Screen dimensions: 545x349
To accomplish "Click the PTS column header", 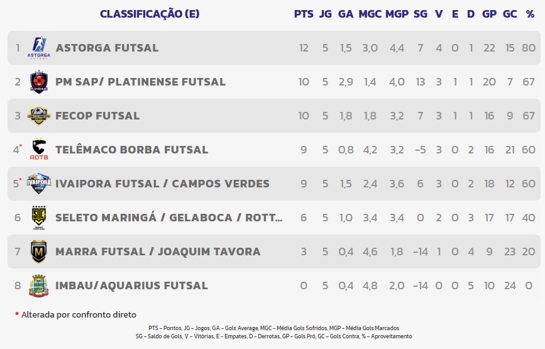I will (304, 14).
